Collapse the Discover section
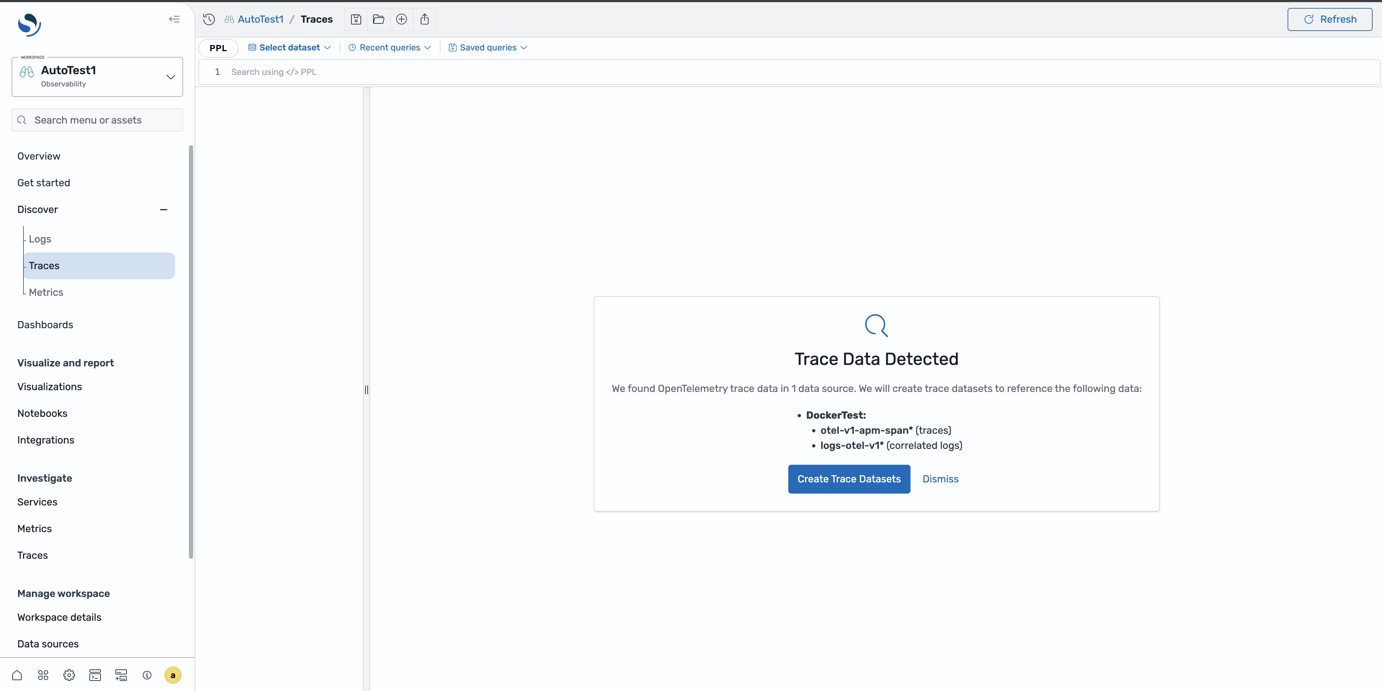 pyautogui.click(x=164, y=209)
